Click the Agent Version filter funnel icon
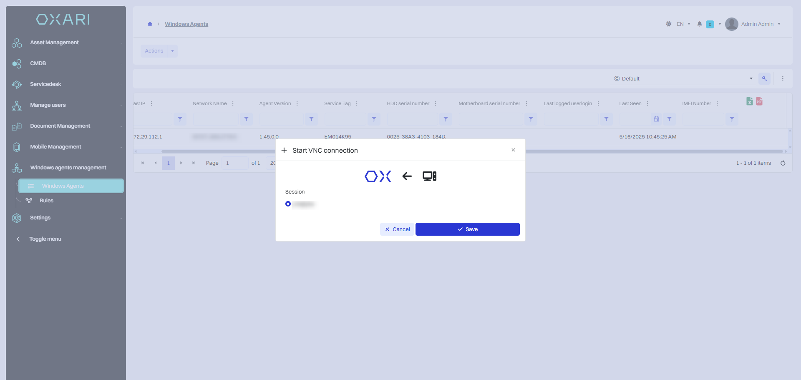The width and height of the screenshot is (801, 380). (311, 119)
